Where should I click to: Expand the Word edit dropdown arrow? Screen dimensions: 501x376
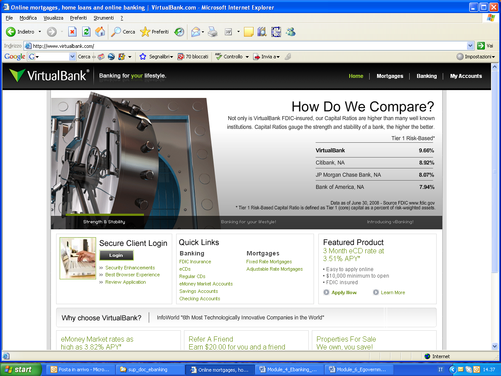238,32
